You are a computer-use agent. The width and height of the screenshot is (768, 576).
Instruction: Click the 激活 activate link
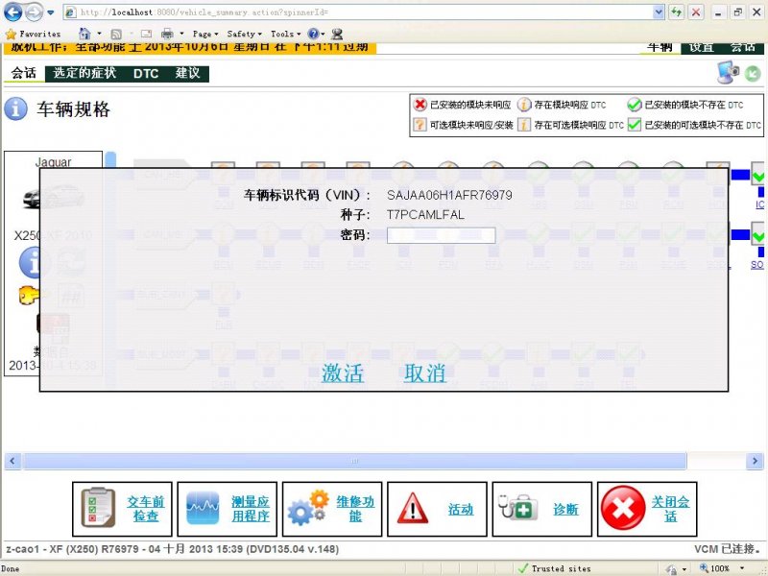[343, 373]
